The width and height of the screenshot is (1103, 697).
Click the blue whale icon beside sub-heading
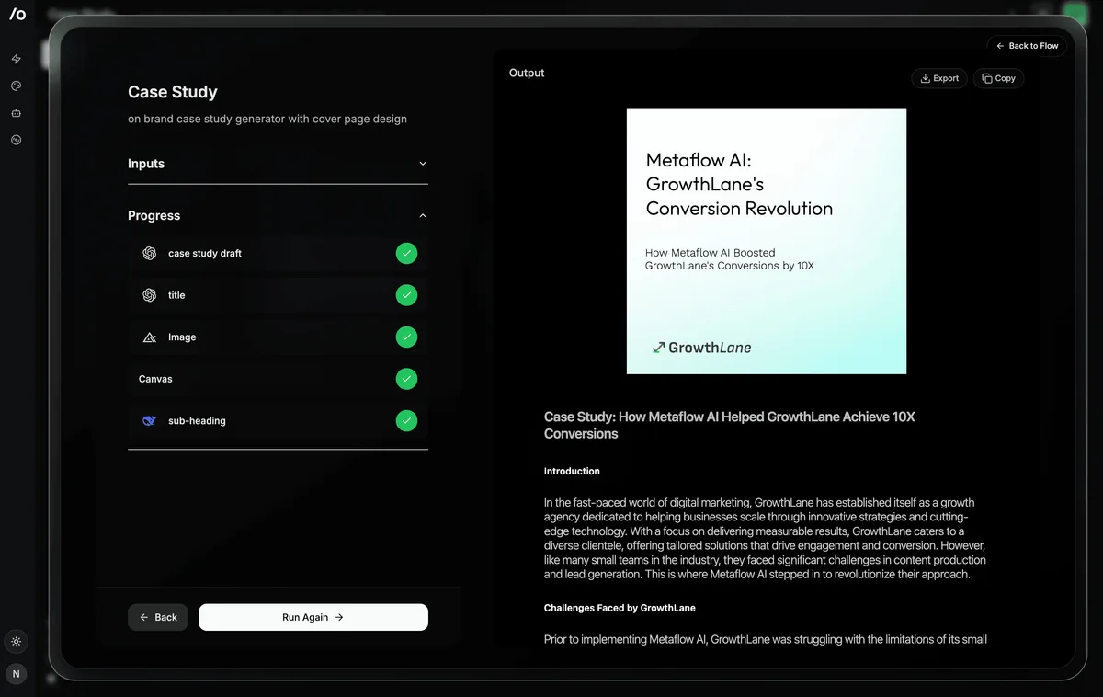149,421
